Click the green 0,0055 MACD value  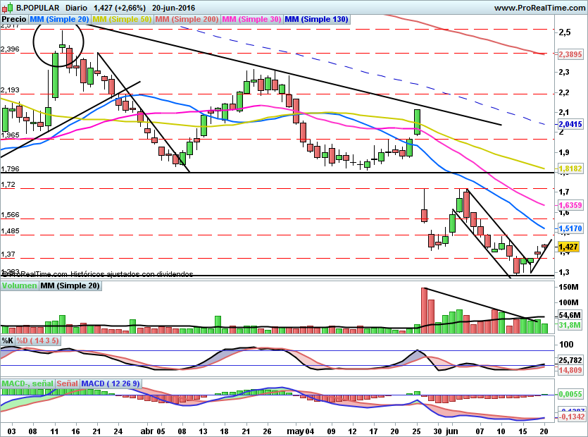(x=570, y=394)
